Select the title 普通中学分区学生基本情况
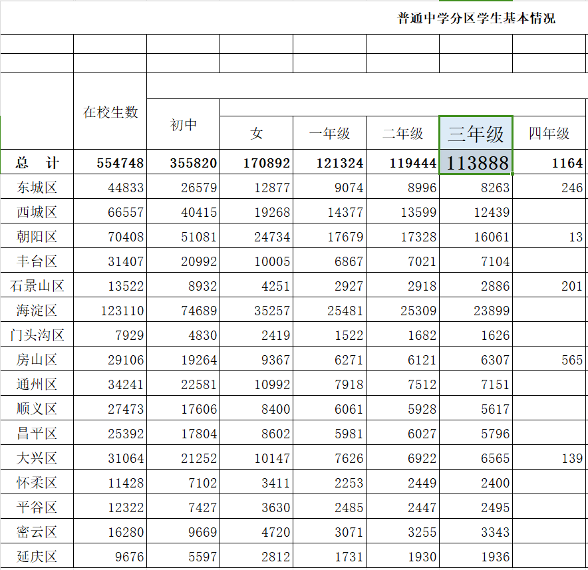Image resolution: width=588 pixels, height=570 pixels. (x=476, y=18)
